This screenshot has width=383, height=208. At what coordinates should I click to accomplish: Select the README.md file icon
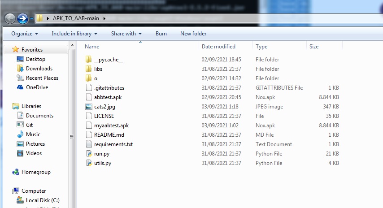click(89, 134)
